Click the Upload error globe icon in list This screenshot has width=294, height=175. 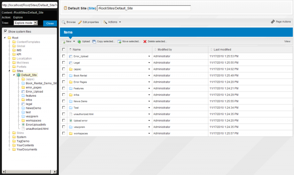click(71, 121)
